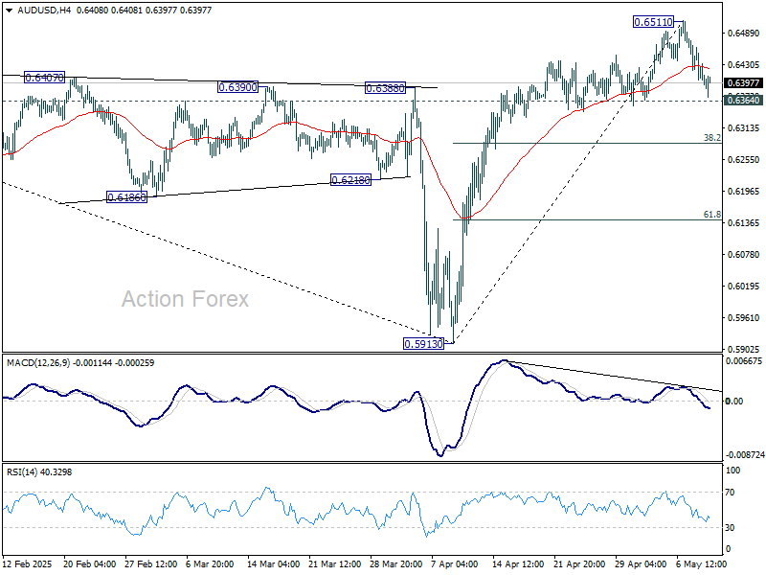Select the 38.2 Fibonacci level label

point(711,138)
